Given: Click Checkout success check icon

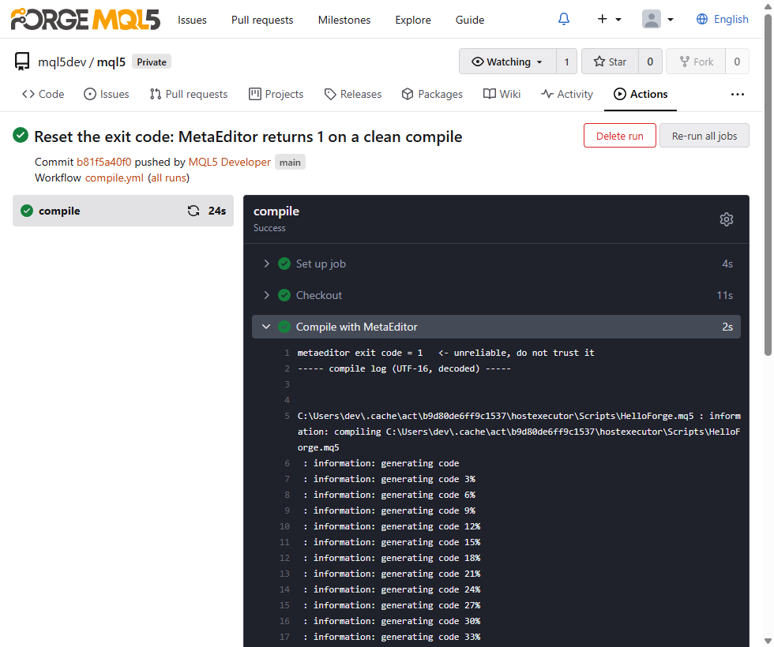Looking at the screenshot, I should (x=284, y=295).
